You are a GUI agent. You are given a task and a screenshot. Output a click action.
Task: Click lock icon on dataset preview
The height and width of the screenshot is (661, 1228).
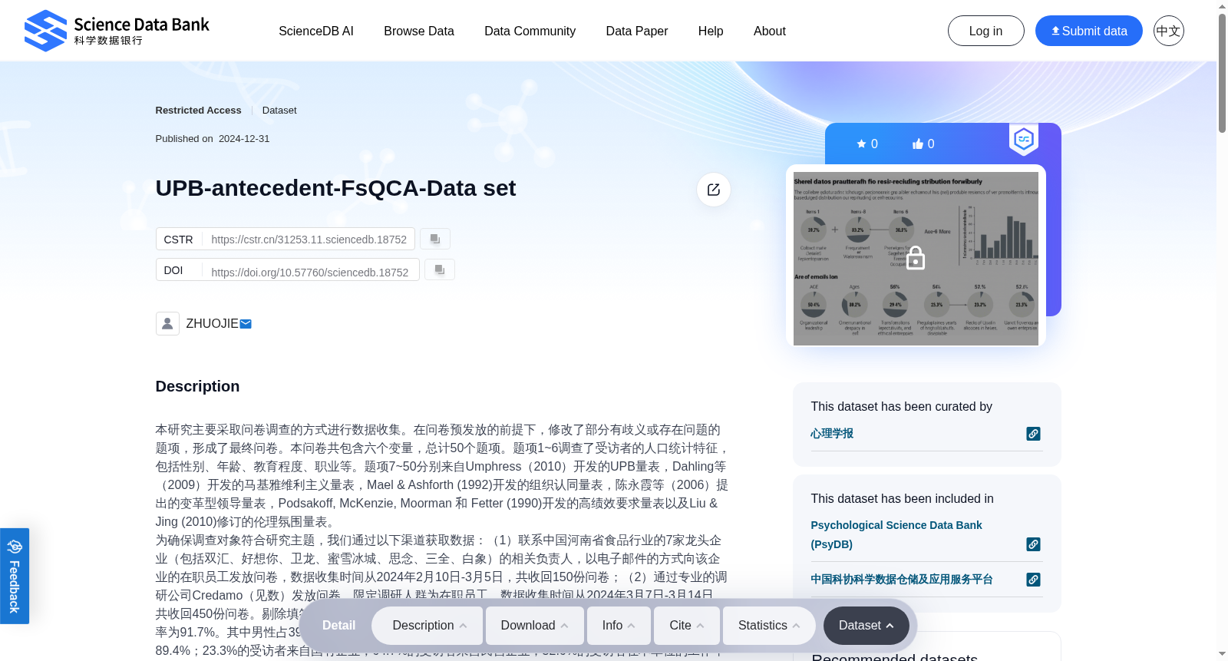[x=916, y=259]
